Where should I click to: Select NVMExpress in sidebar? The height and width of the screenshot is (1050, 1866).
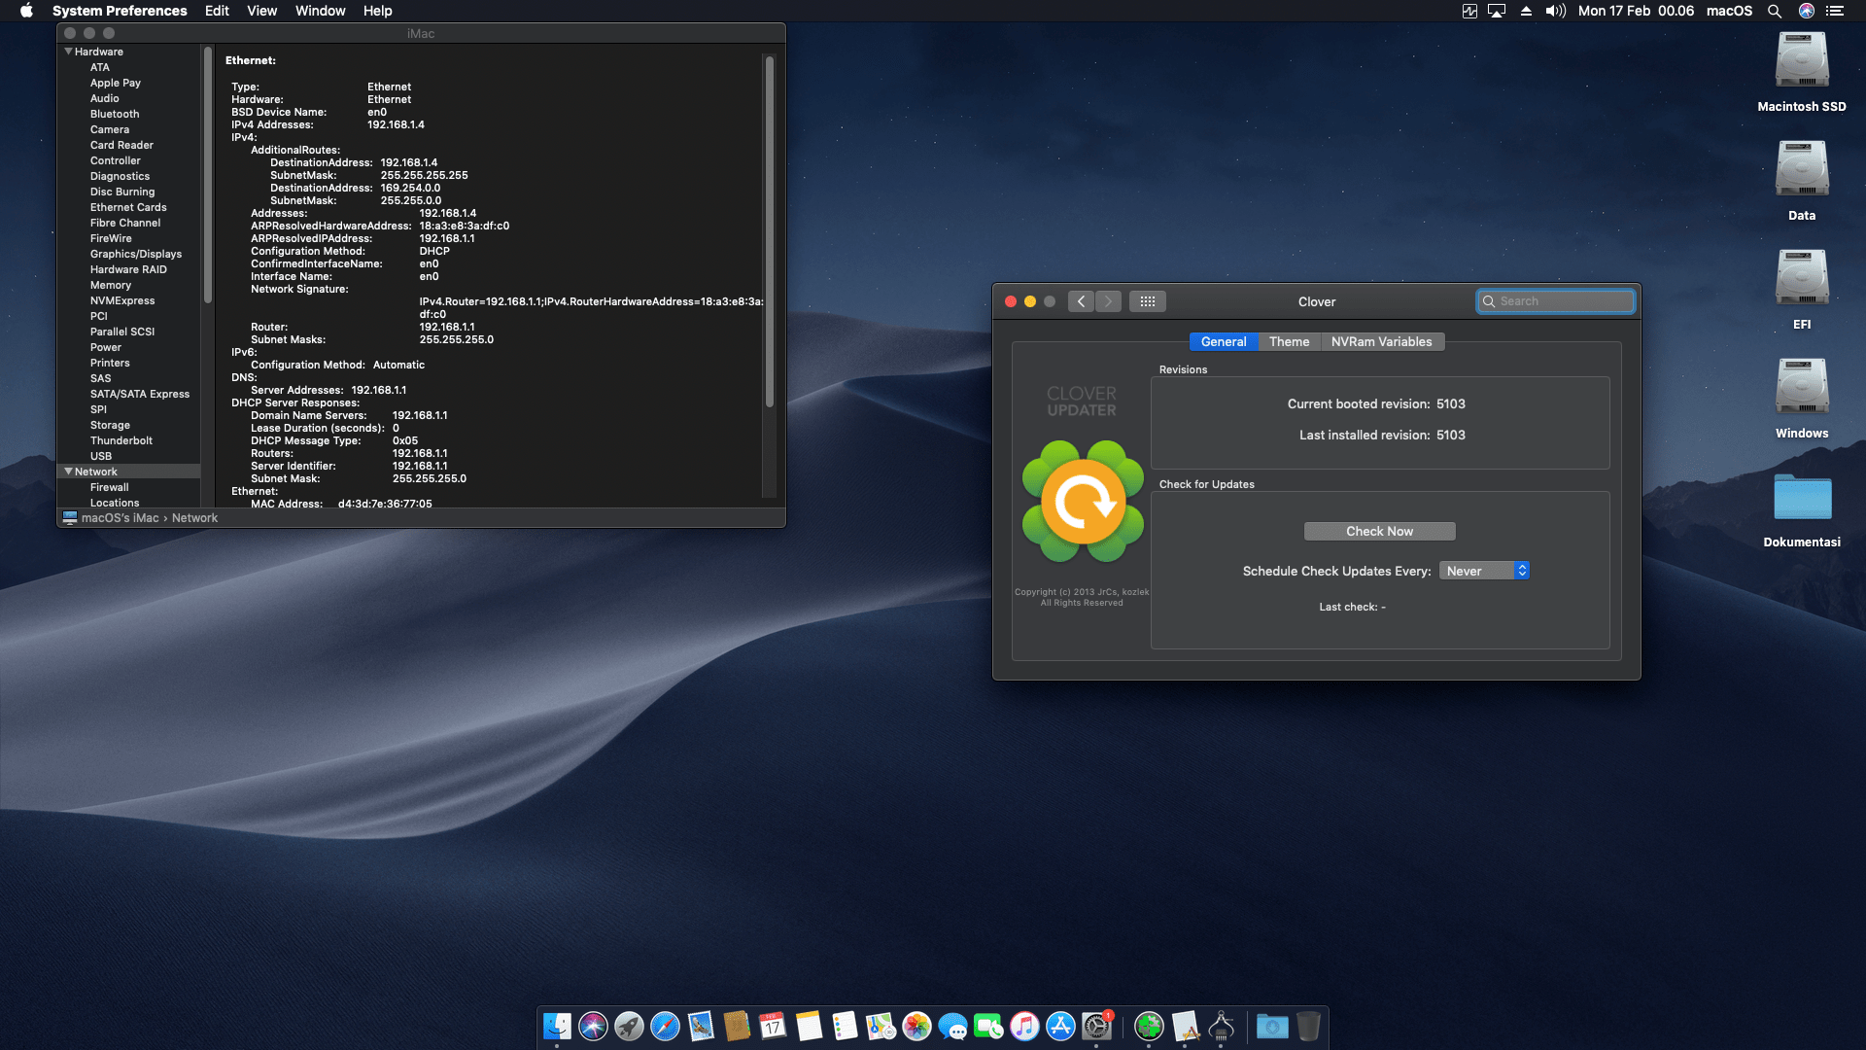(122, 300)
